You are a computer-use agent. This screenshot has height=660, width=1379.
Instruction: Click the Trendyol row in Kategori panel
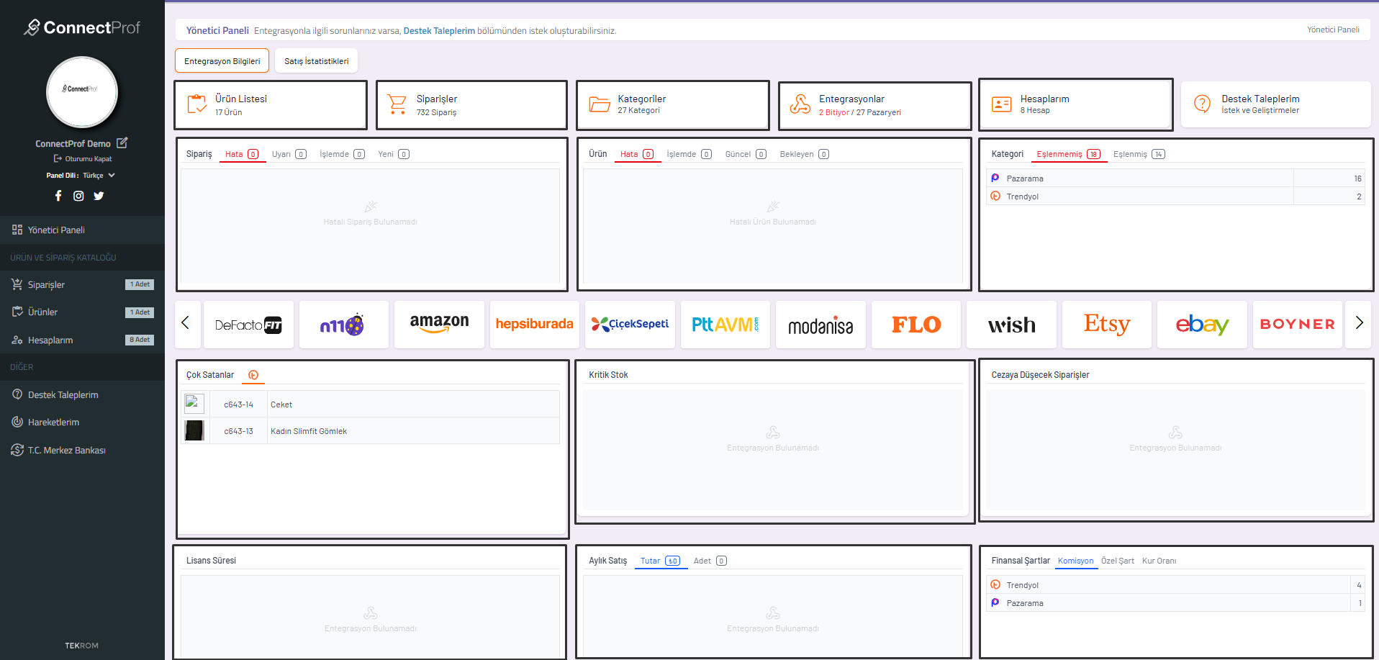pos(1175,196)
